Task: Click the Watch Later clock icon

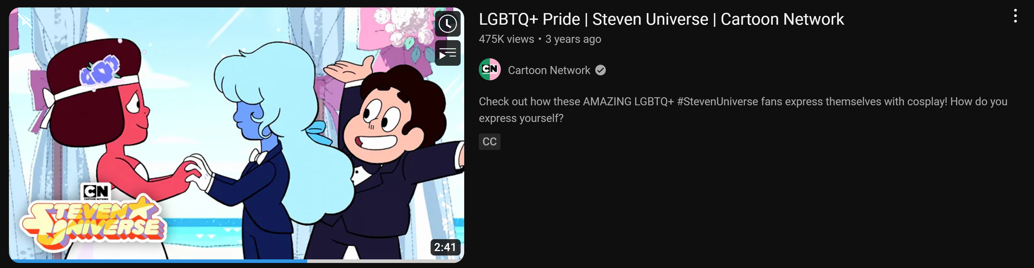Action: coord(448,24)
